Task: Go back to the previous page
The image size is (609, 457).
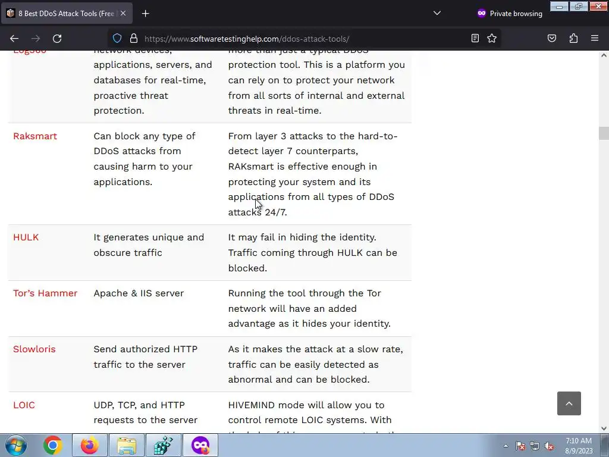Action: coord(14,39)
